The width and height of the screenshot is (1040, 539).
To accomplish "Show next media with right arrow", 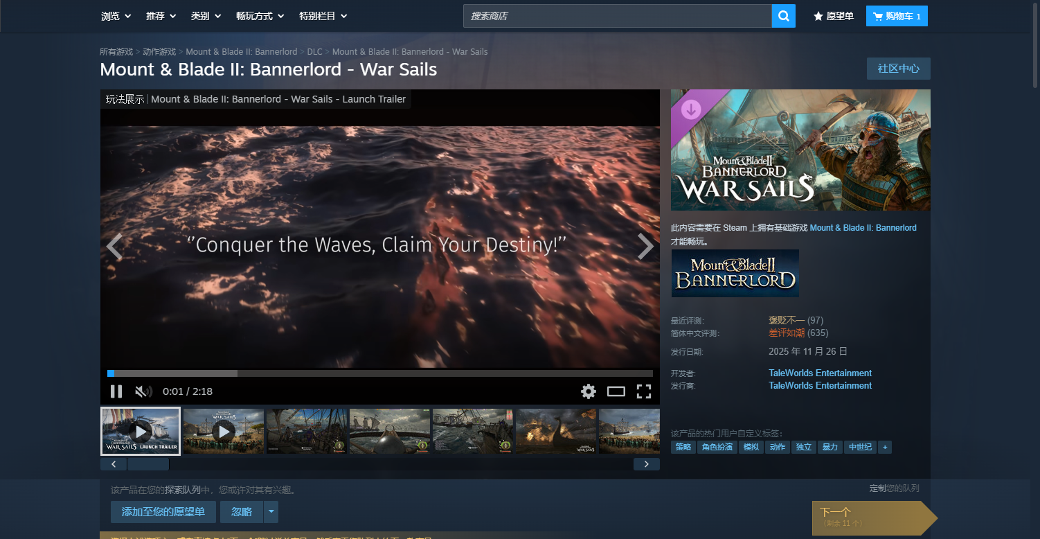I will [x=645, y=247].
